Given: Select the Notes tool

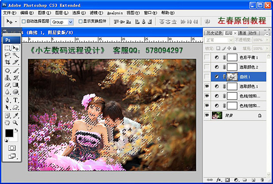Looking at the screenshot, I should click(x=7, y=116).
